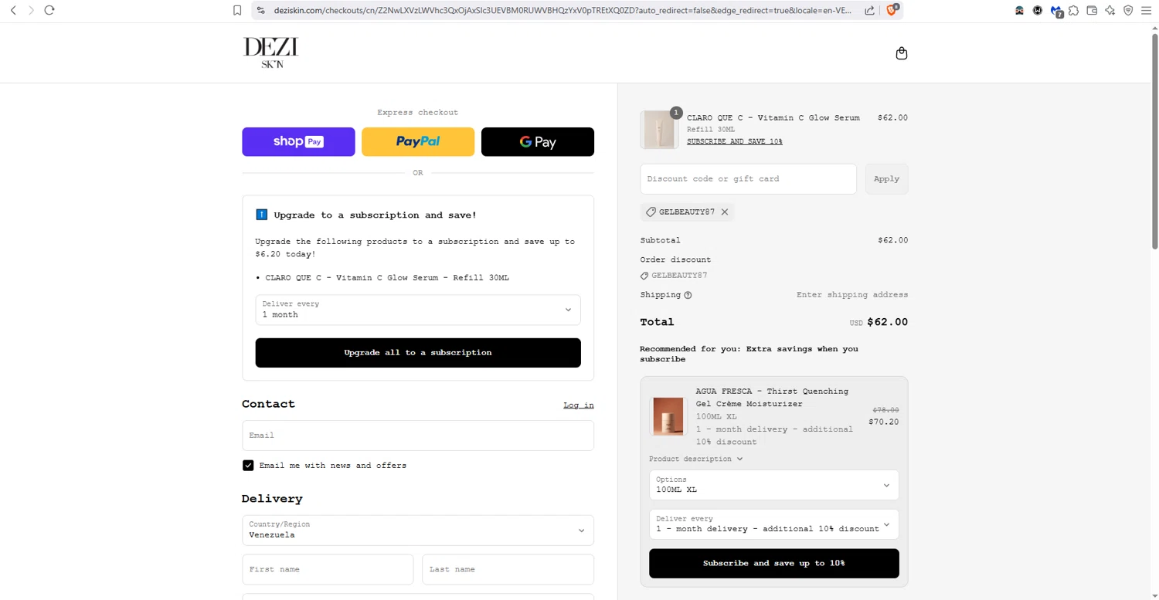Click the Vitamin C Glow Serum thumbnail
This screenshot has height=600, width=1159.
[x=659, y=130]
